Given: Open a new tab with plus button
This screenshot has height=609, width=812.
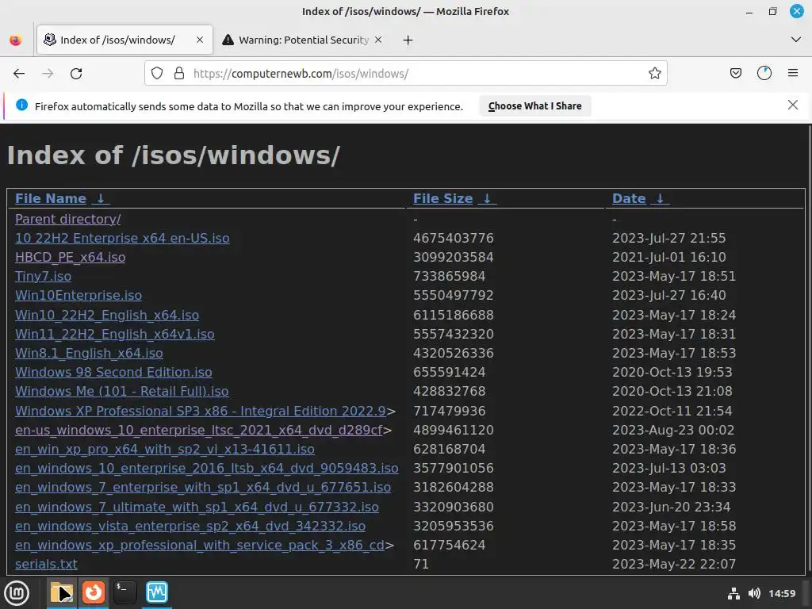Looking at the screenshot, I should pyautogui.click(x=408, y=40).
